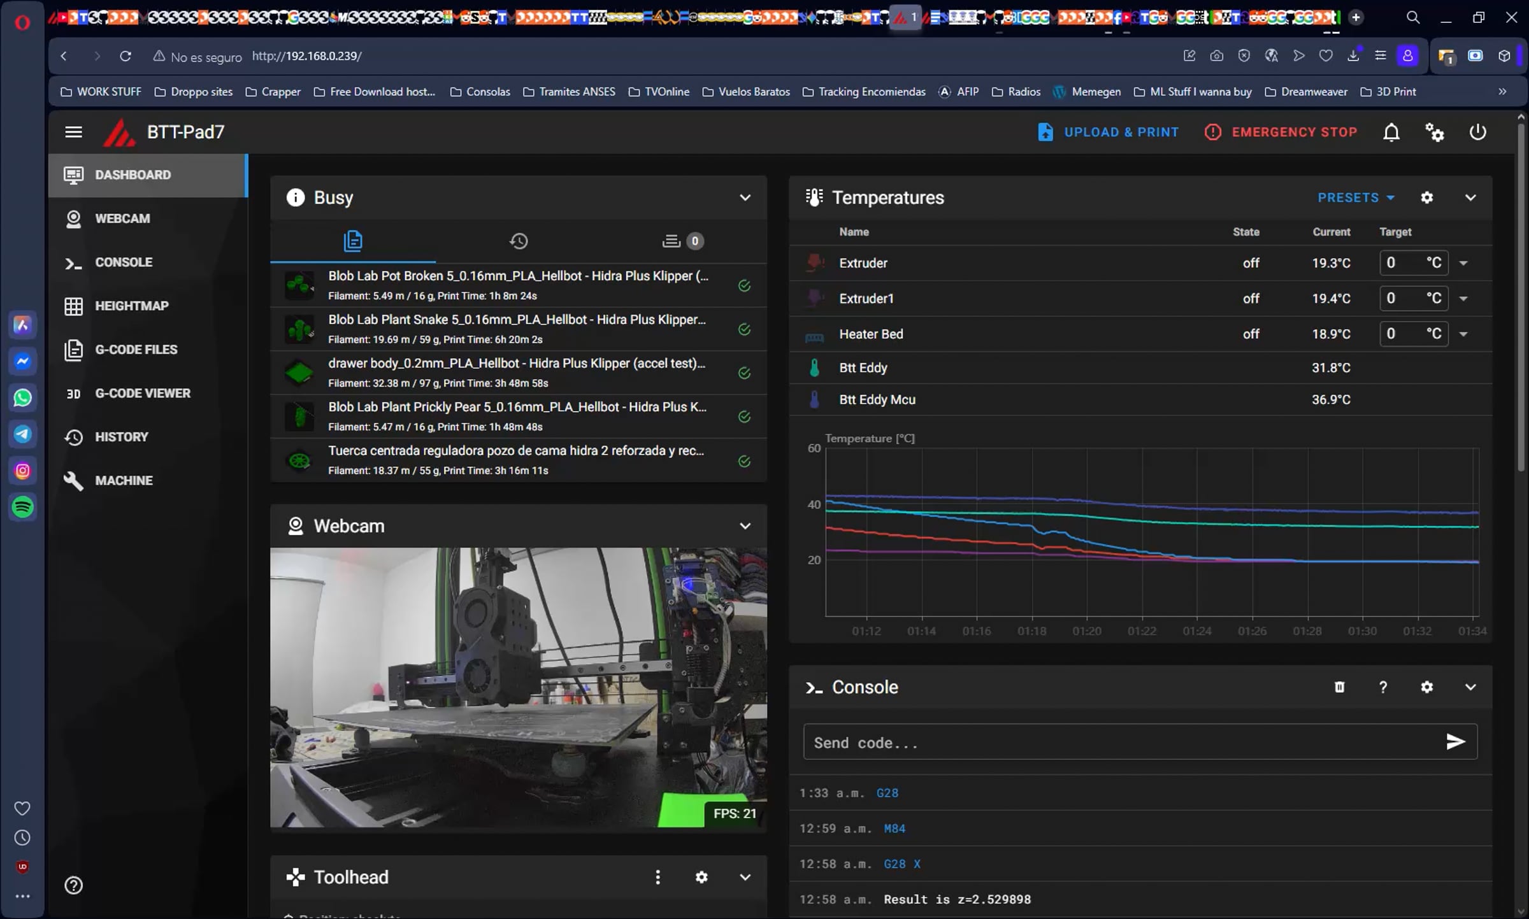
Task: Open Heater Bed target preset dropdown
Action: (1464, 334)
